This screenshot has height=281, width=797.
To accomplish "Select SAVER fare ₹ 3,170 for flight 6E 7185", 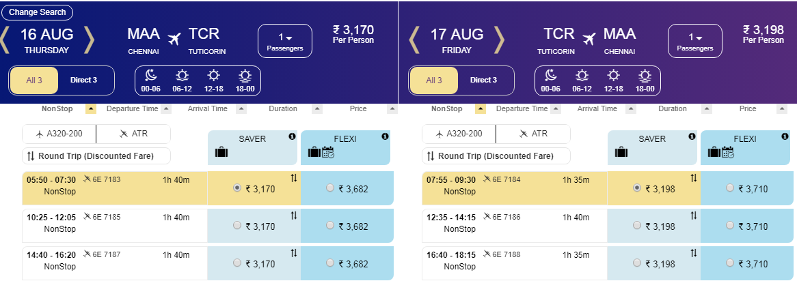I will click(x=237, y=225).
